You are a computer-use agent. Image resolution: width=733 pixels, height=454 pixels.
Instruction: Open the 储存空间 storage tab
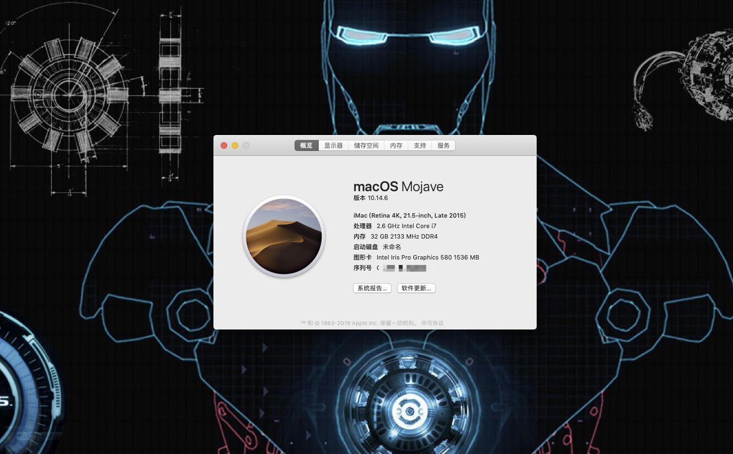click(366, 145)
